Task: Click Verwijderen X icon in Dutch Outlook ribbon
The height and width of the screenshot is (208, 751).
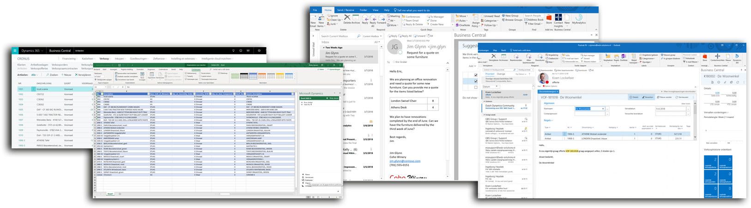Action: [494, 56]
